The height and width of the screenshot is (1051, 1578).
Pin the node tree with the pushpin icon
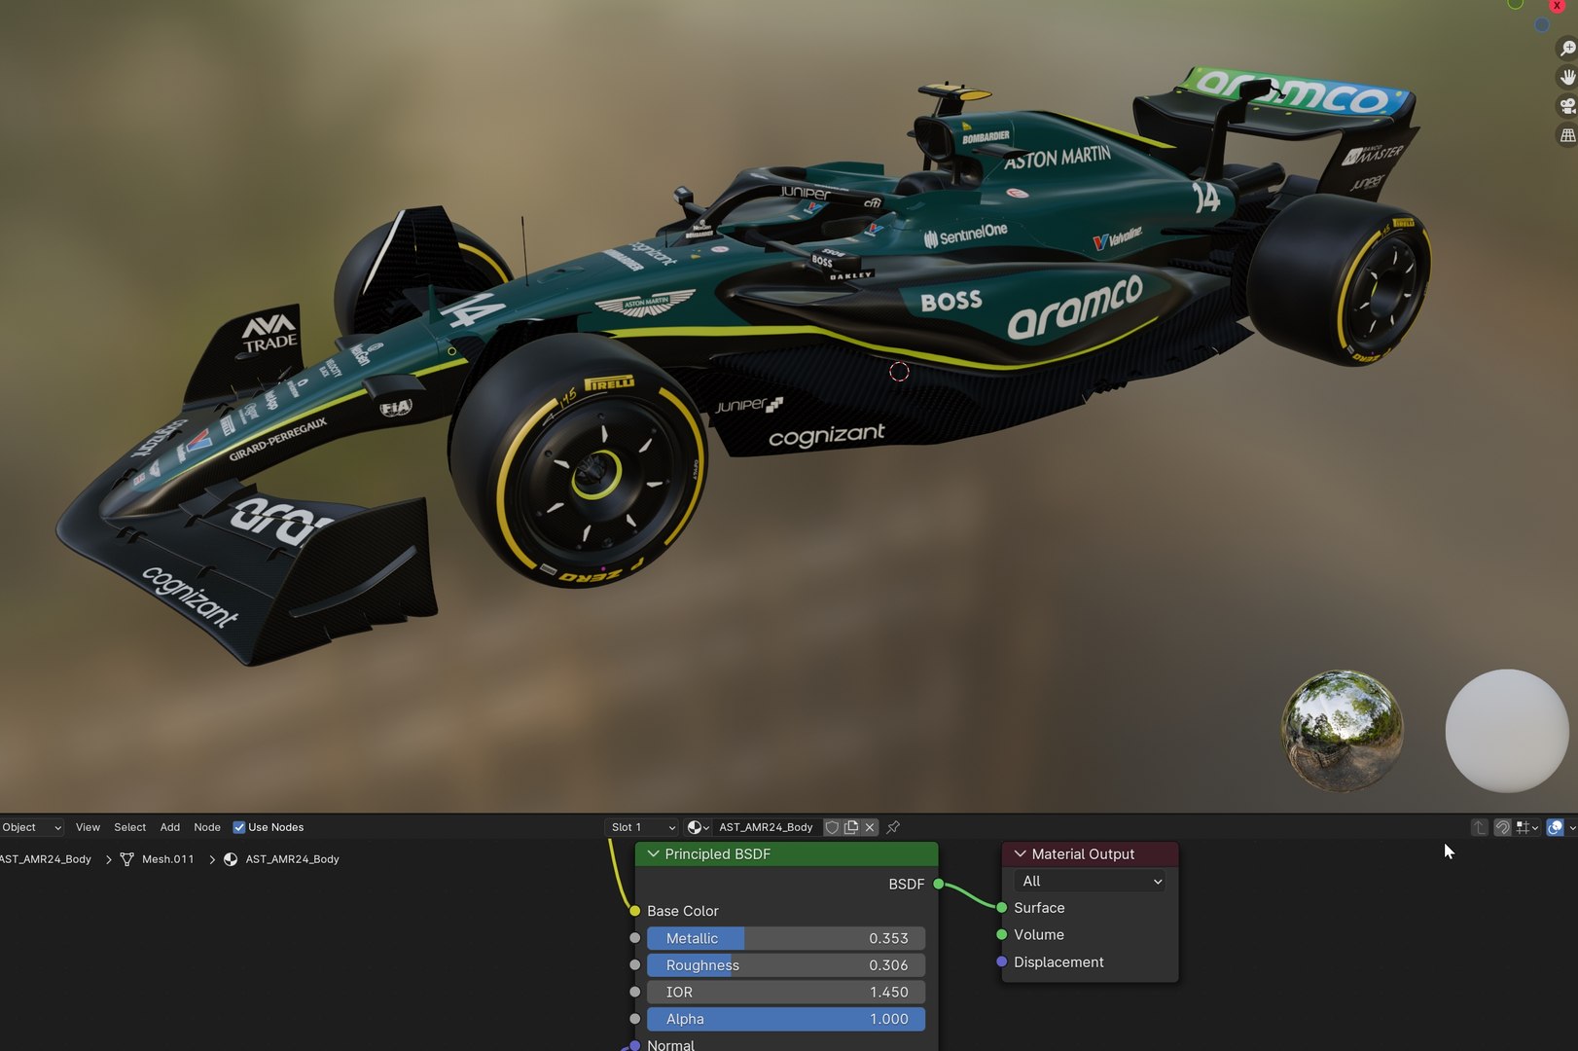pyautogui.click(x=893, y=827)
